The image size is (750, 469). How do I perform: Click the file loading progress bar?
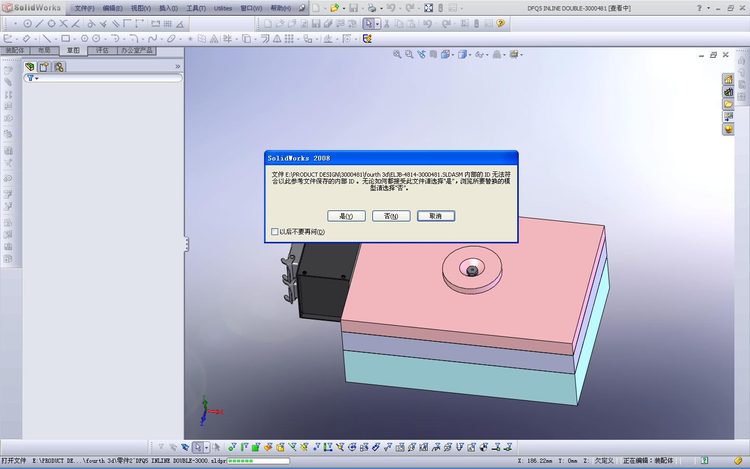(x=258, y=461)
